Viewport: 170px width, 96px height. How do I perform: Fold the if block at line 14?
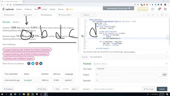(86, 42)
